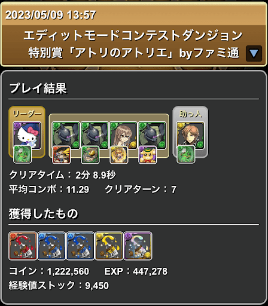Collapse the dungeon entry with the blue triangle
The image size is (268, 306).
254,53
